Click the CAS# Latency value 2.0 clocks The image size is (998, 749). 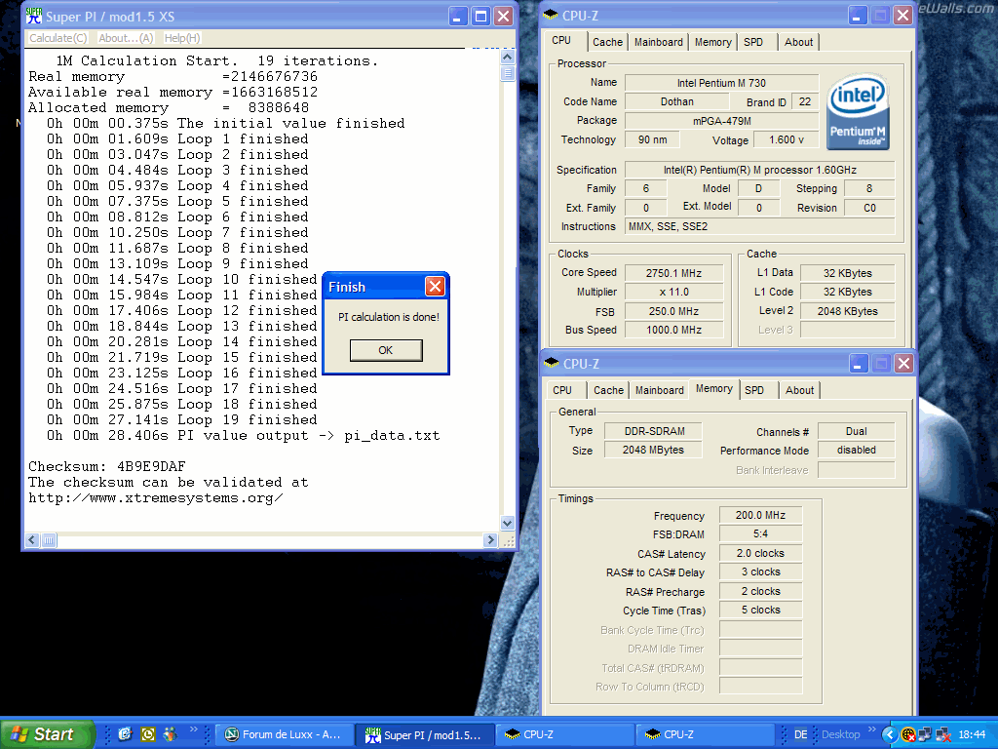[760, 554]
